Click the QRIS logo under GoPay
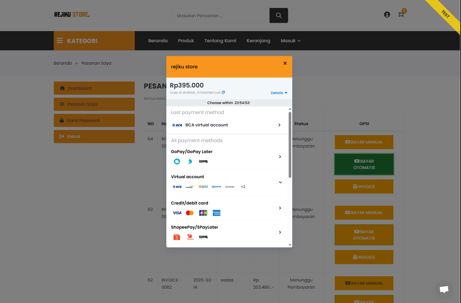The height and width of the screenshot is (303, 461). tap(203, 161)
